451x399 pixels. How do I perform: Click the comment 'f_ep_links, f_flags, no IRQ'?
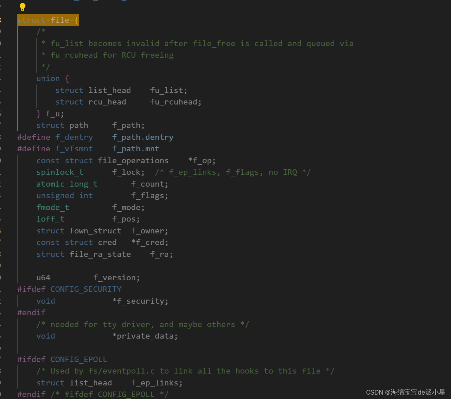[x=233, y=172]
